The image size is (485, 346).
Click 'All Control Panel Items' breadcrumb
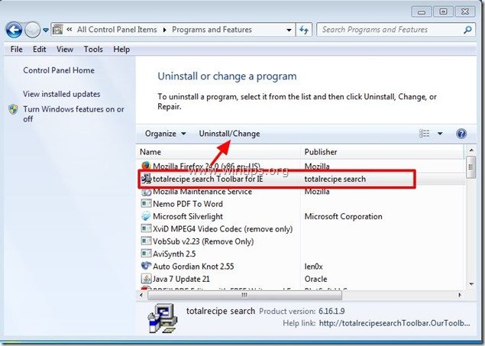[x=117, y=30]
